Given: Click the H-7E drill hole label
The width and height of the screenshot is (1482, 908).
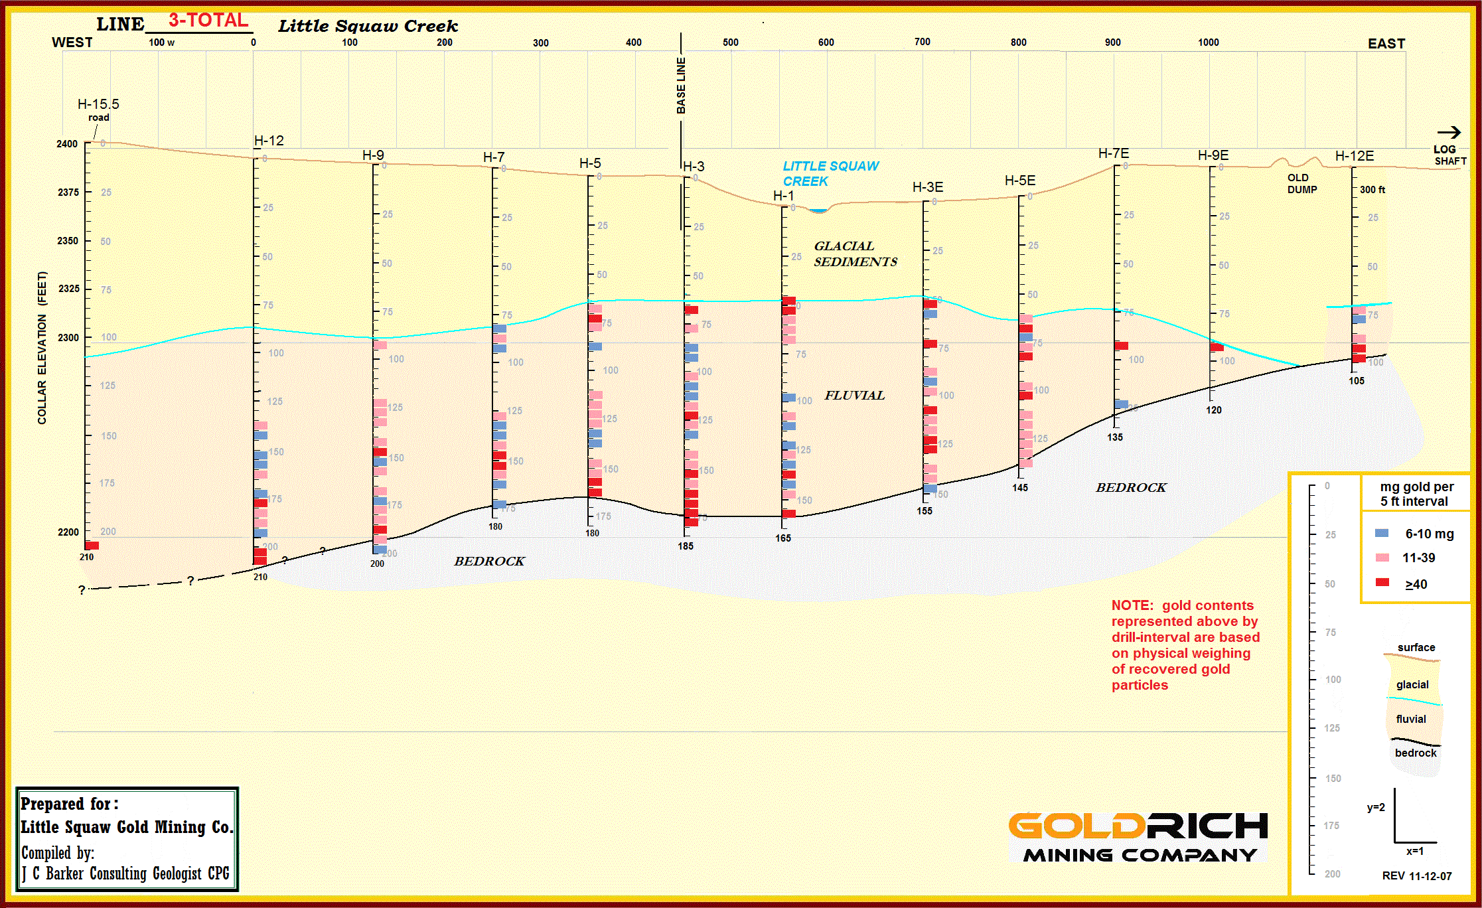Looking at the screenshot, I should 1114,153.
